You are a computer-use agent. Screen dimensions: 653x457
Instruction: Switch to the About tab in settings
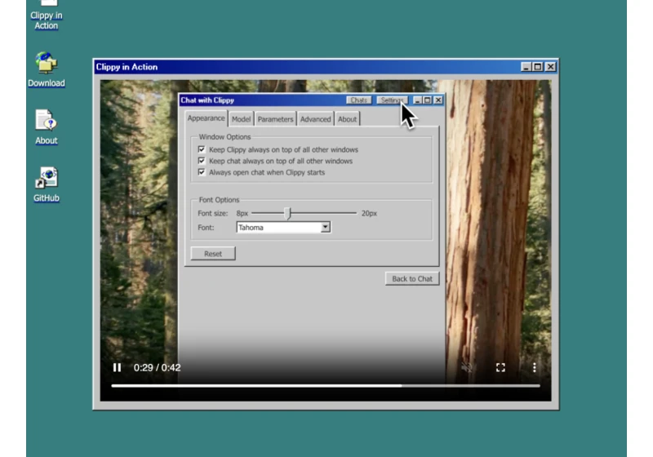[x=347, y=119]
